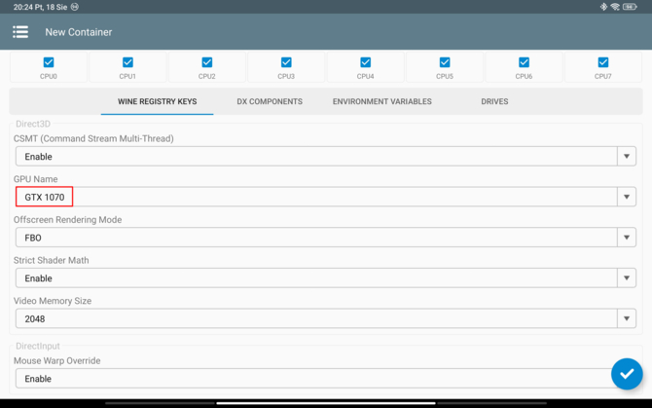Image resolution: width=652 pixels, height=408 pixels.
Task: Expand Offscreen Rendering Mode dropdown
Action: click(627, 238)
